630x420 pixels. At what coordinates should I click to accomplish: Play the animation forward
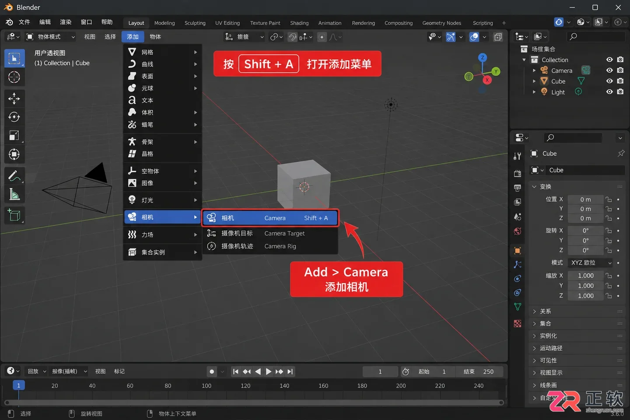click(x=268, y=372)
